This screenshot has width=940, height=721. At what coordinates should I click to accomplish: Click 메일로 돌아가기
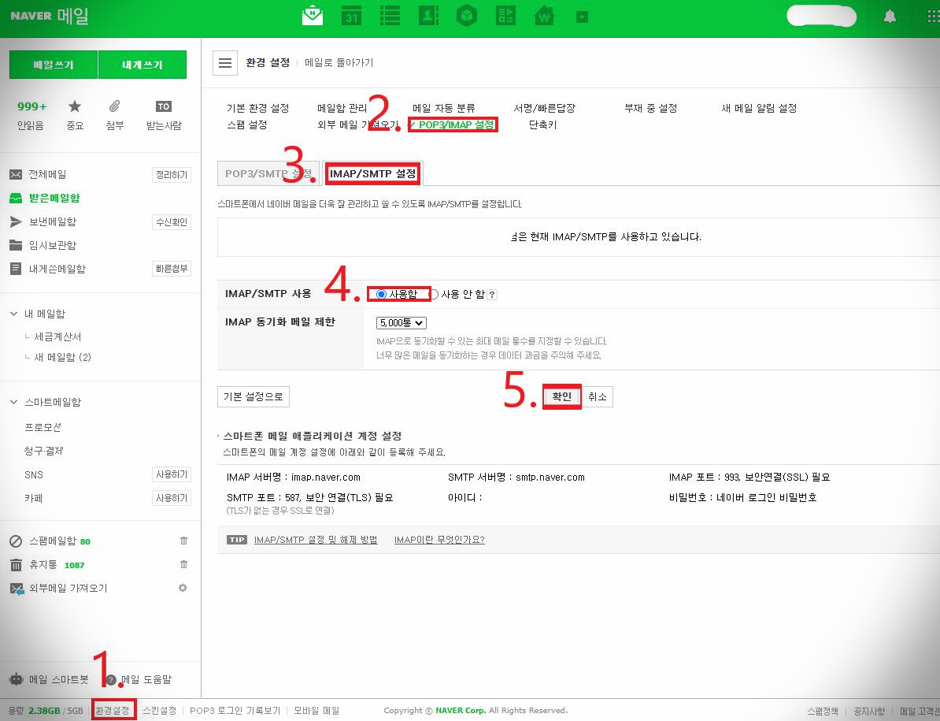[x=339, y=62]
